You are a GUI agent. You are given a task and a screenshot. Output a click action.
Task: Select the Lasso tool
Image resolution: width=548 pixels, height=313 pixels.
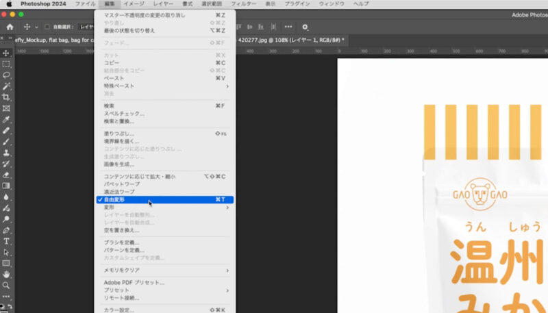coord(6,75)
